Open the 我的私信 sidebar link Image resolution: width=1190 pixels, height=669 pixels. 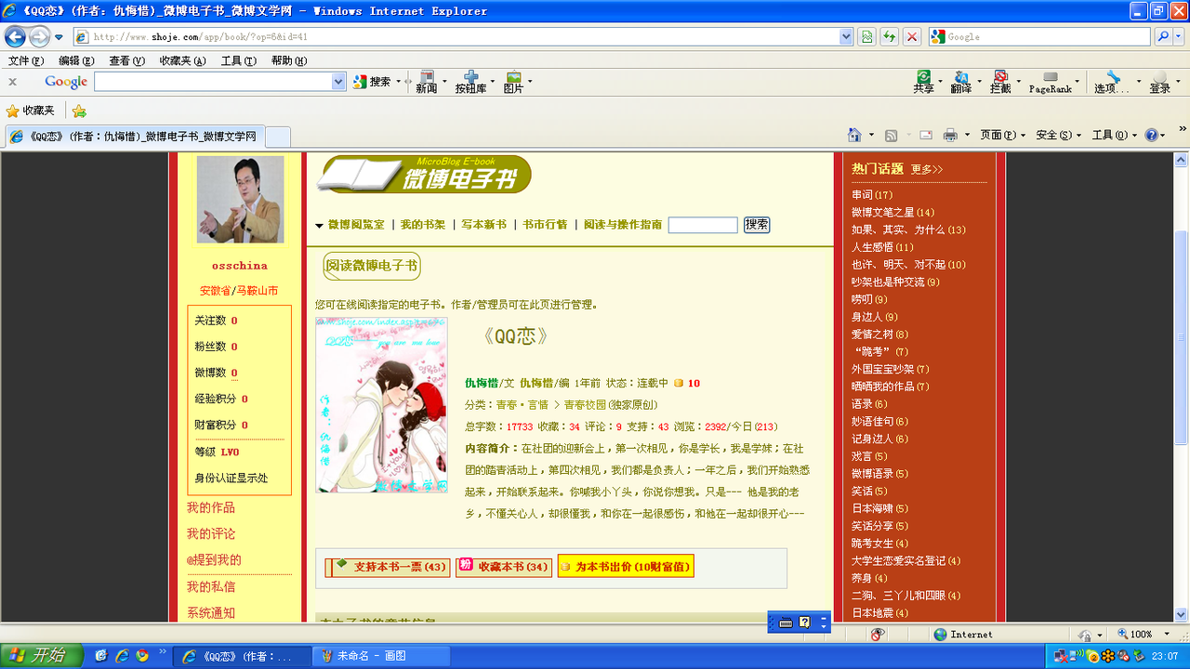[211, 586]
